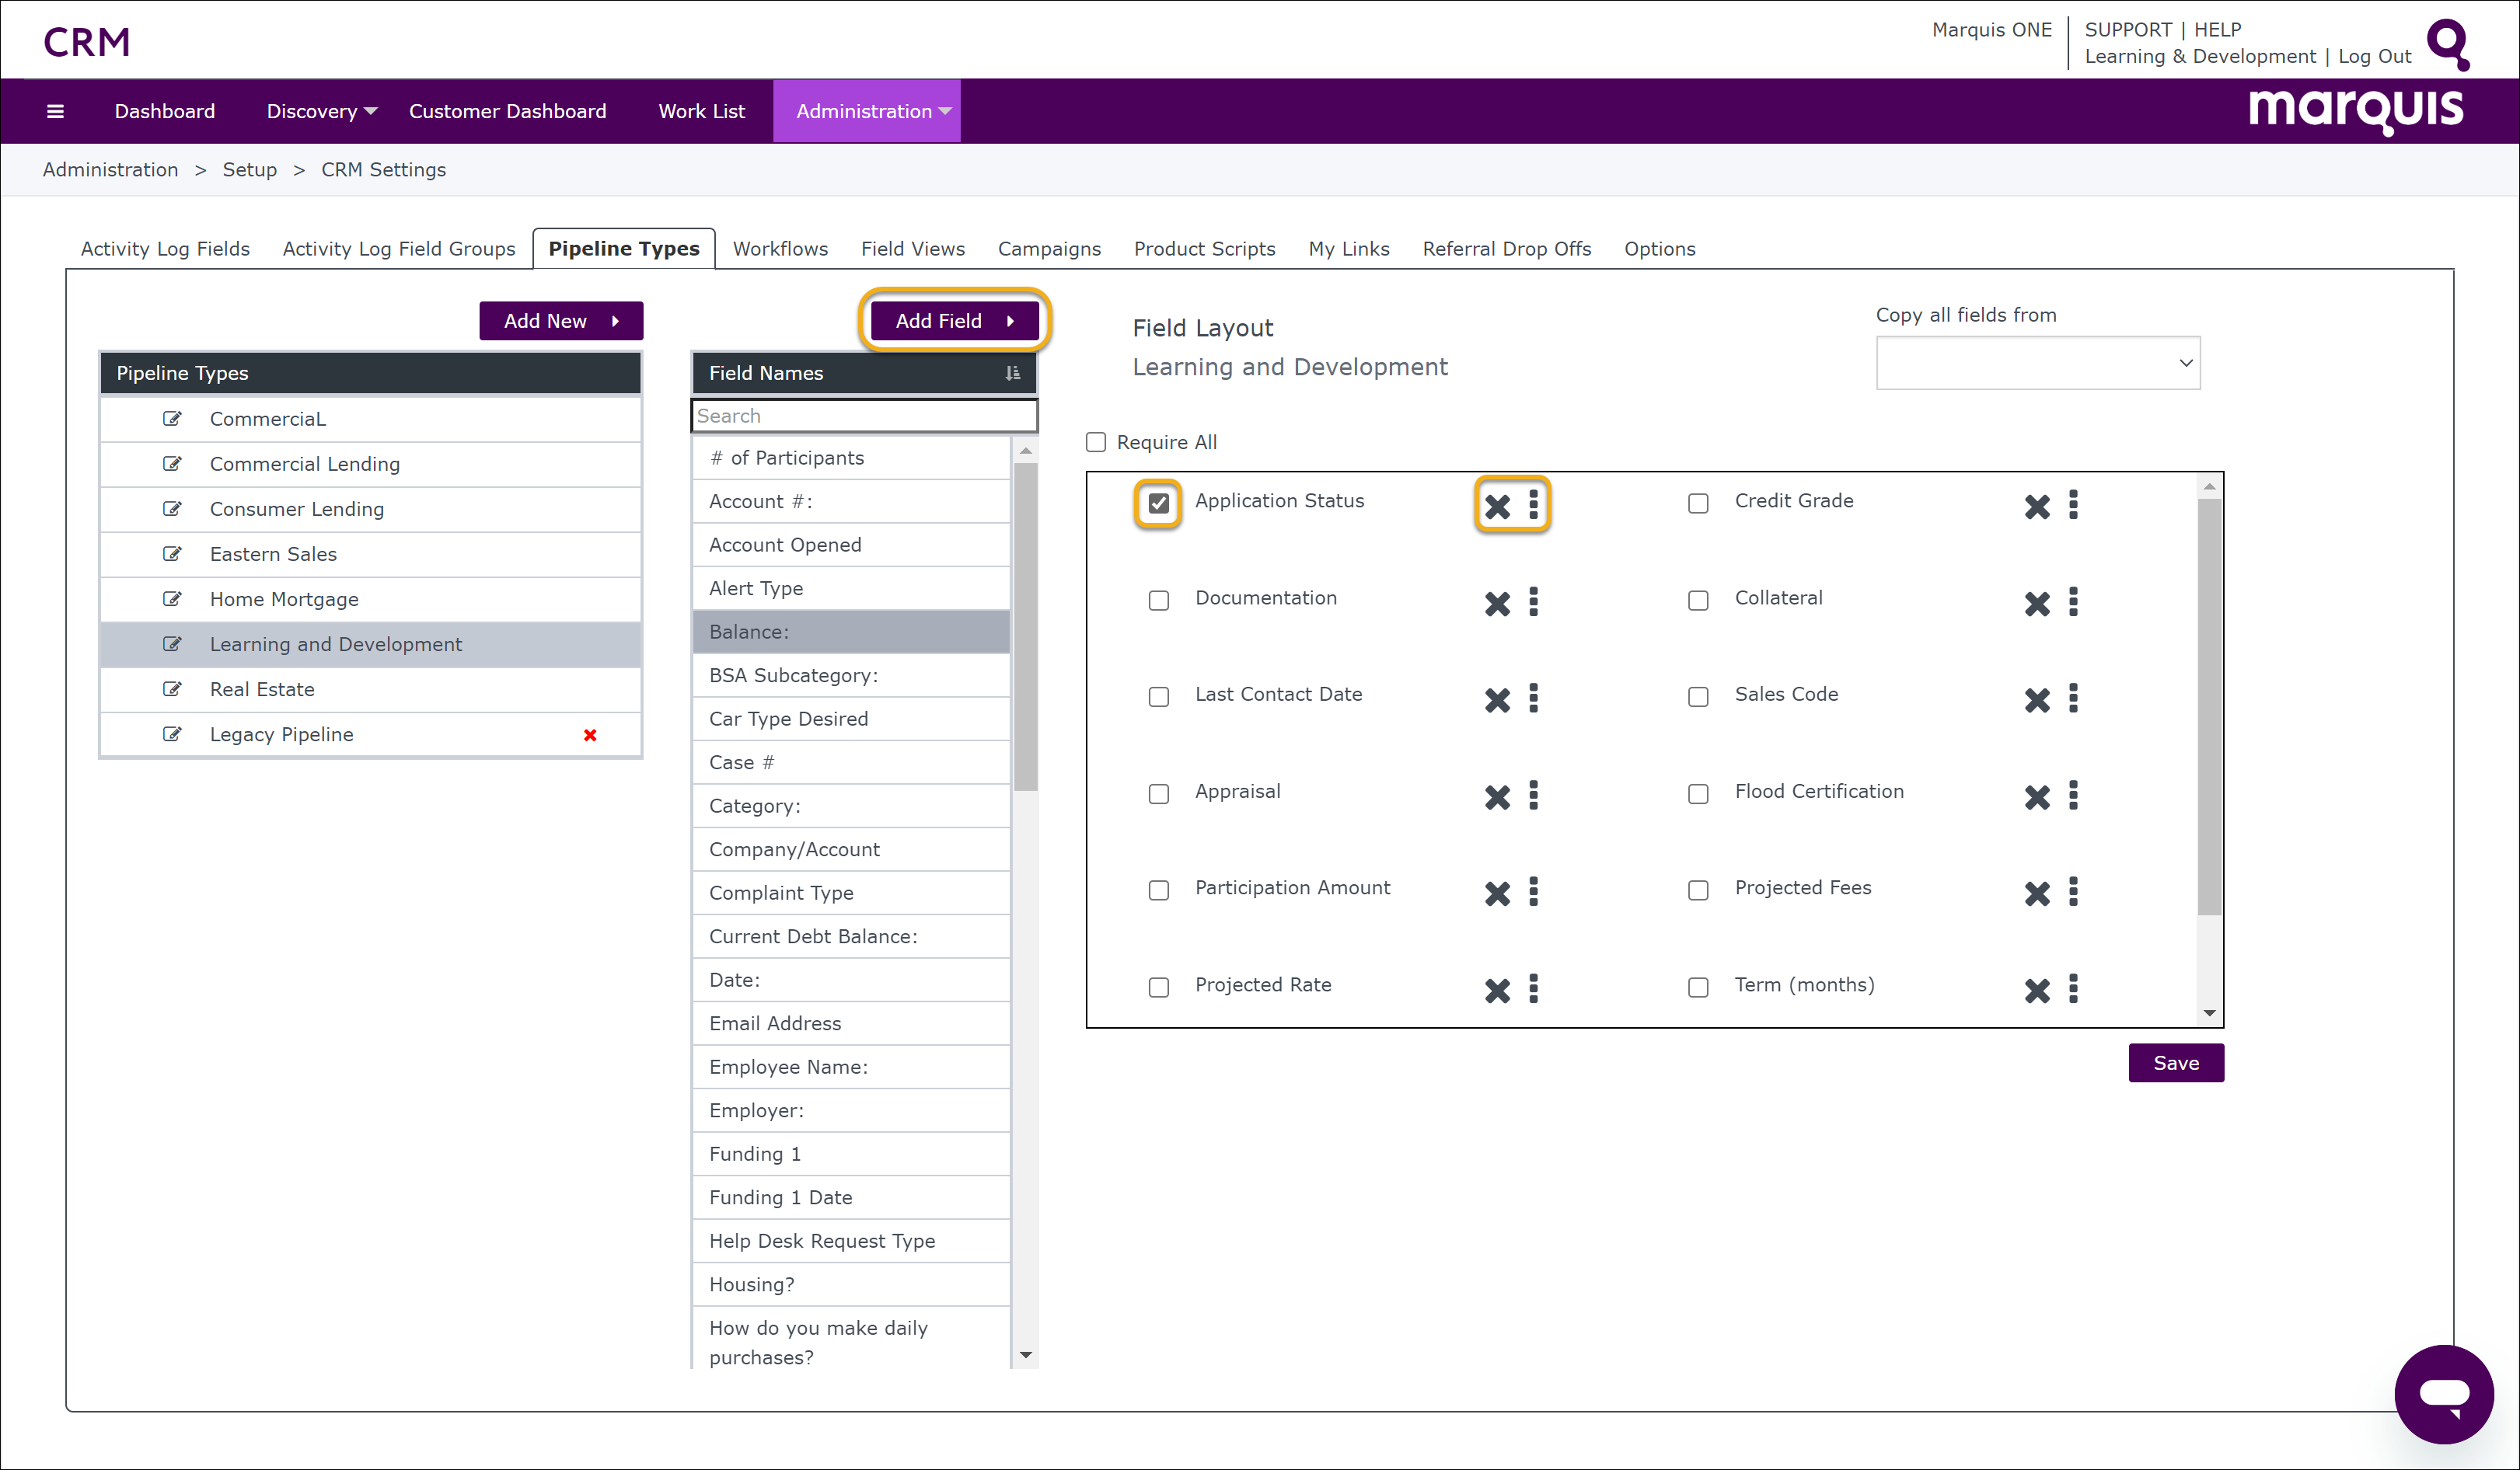Open the chat bubble widget
The width and height of the screenshot is (2520, 1470).
coord(2443,1394)
